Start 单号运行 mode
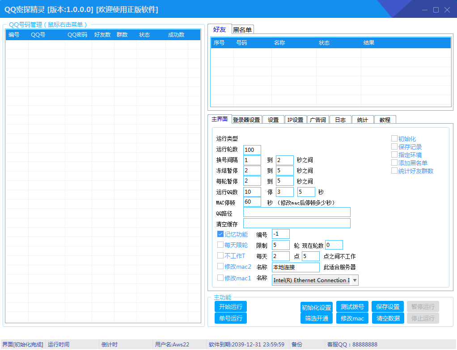This screenshot has height=350, width=457. pos(231,318)
